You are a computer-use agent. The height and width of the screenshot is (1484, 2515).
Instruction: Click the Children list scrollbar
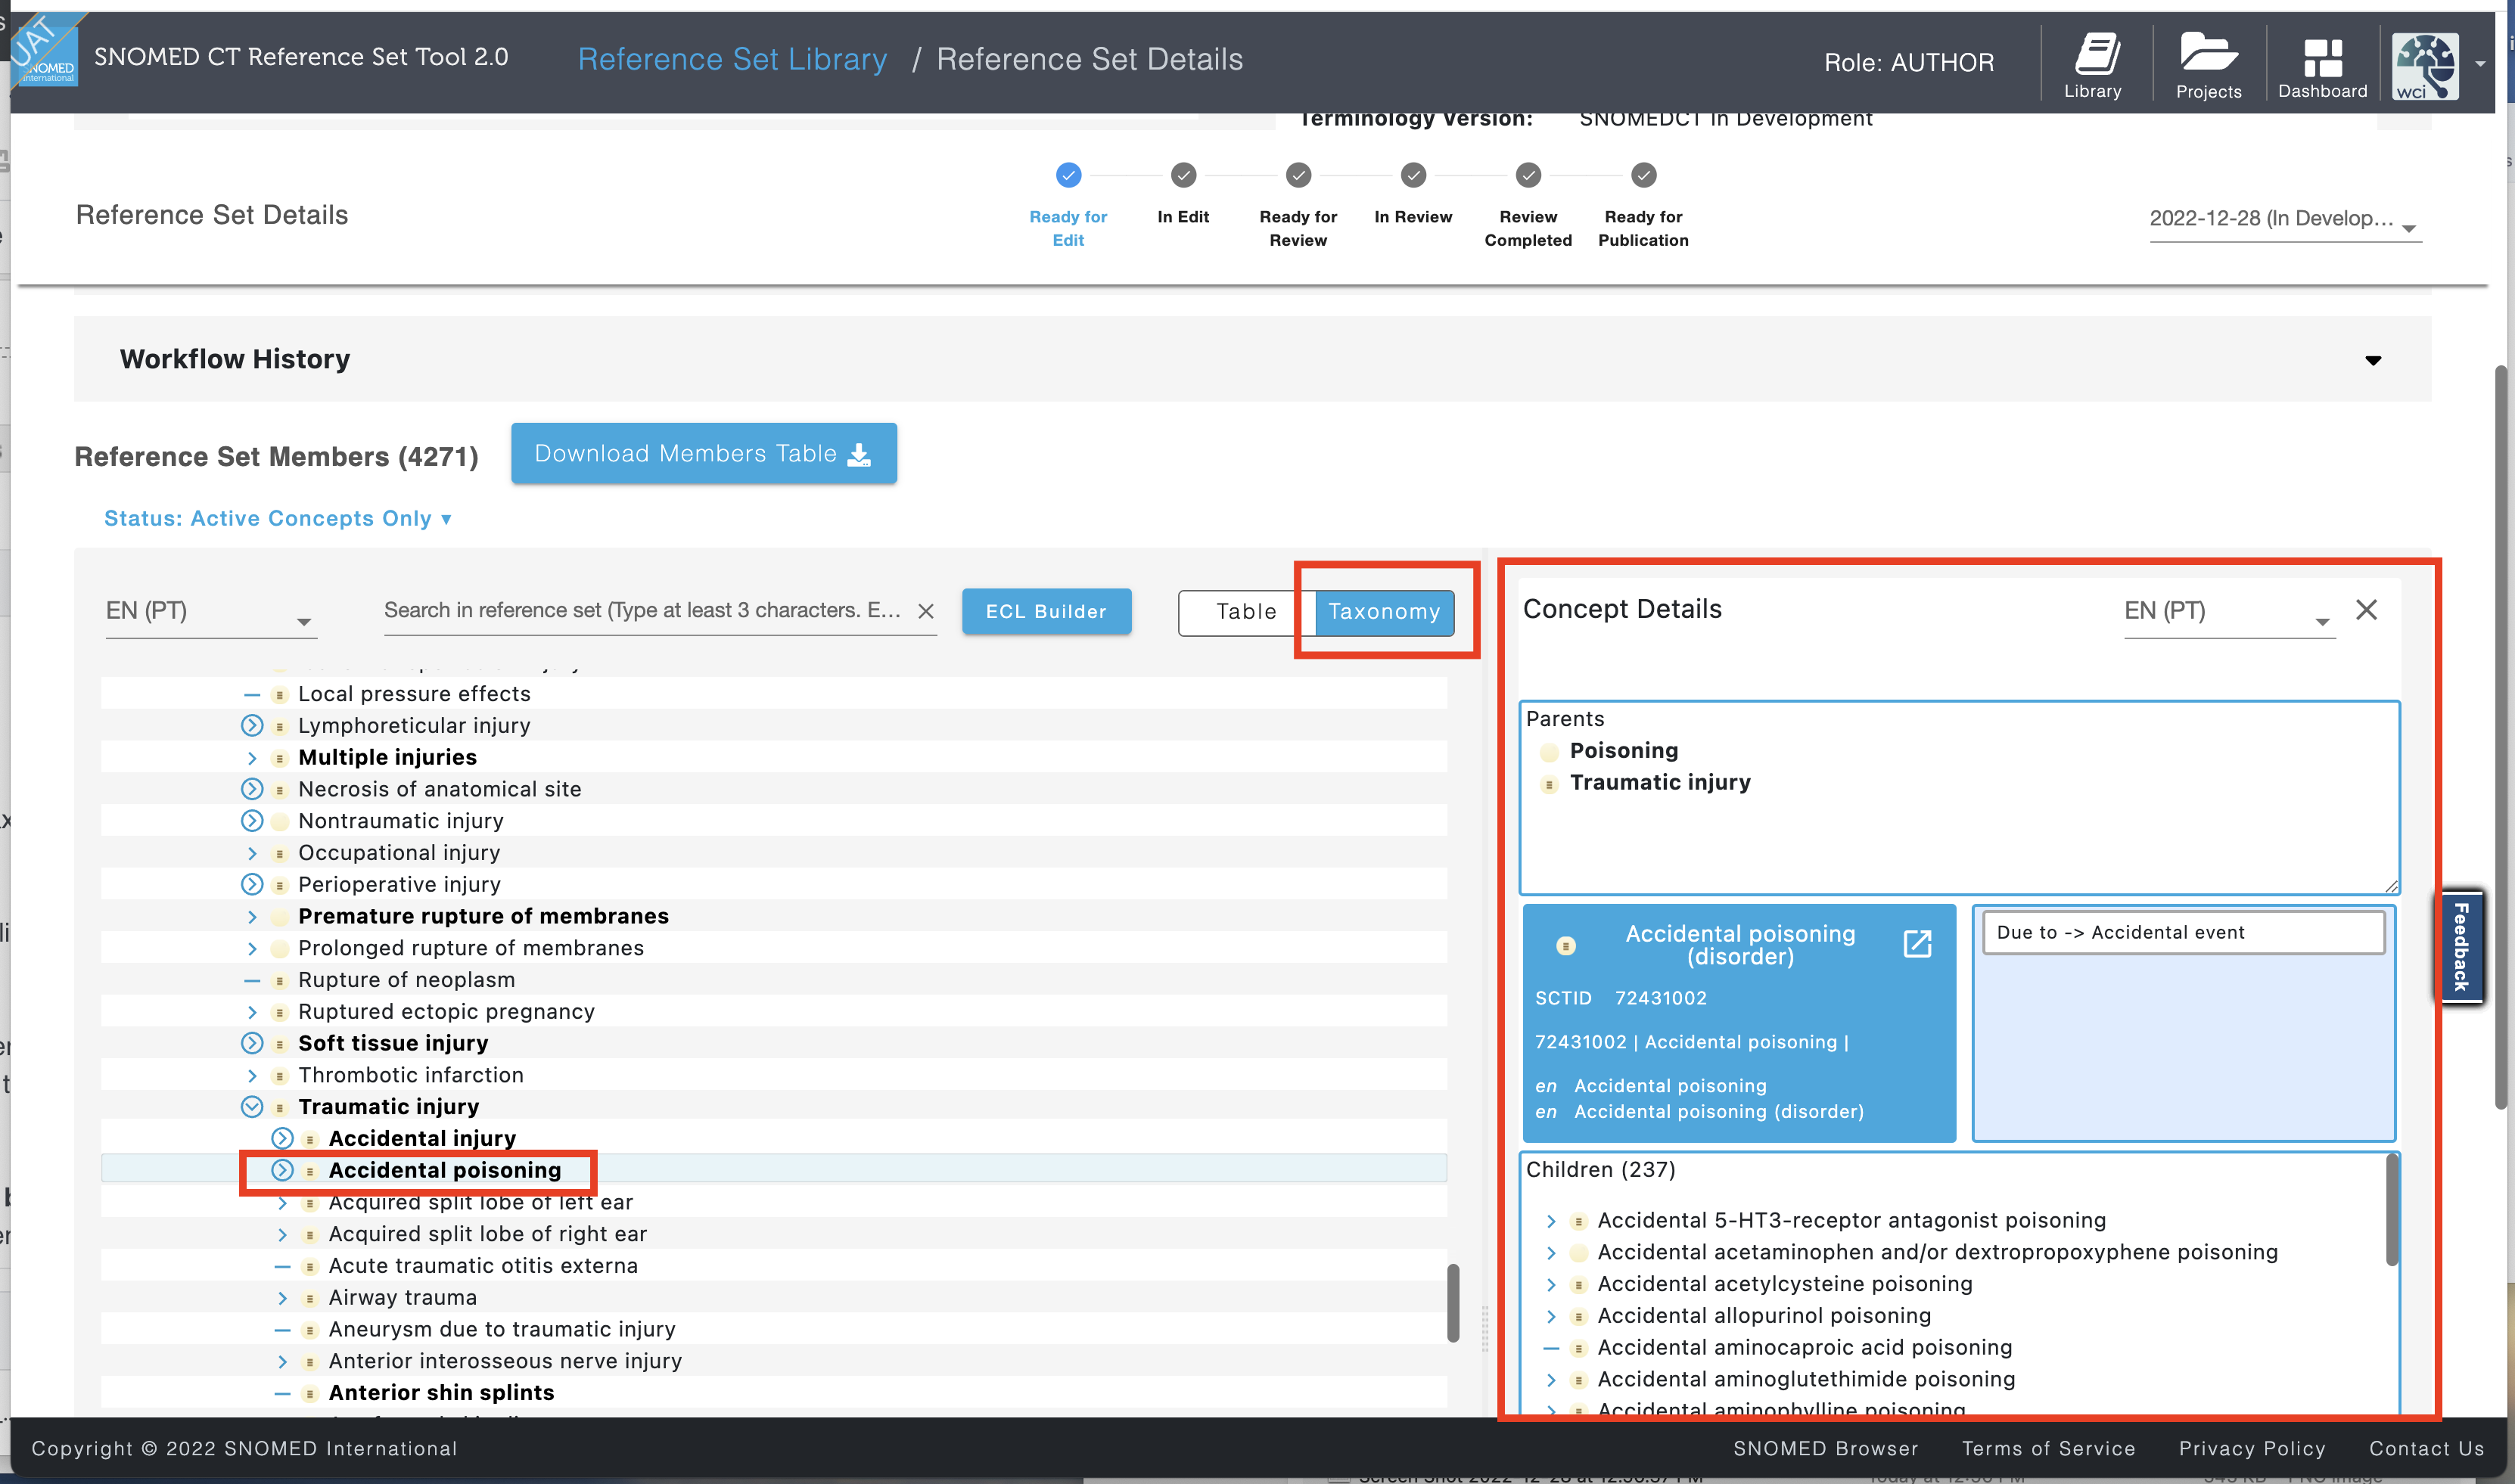[2392, 1210]
